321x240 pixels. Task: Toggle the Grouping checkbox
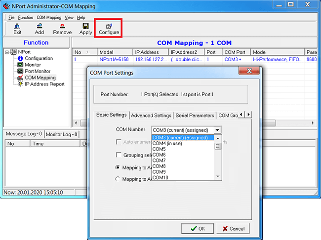[x=119, y=155]
